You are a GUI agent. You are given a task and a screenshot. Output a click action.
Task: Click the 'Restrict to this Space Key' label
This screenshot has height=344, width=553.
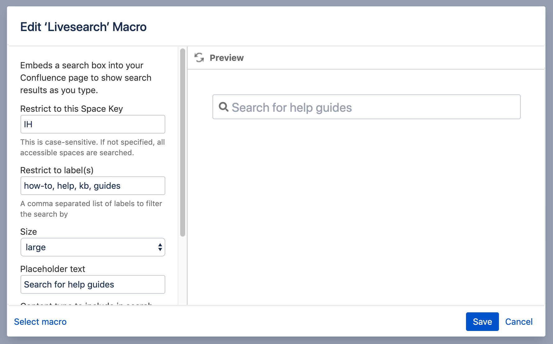tap(71, 109)
